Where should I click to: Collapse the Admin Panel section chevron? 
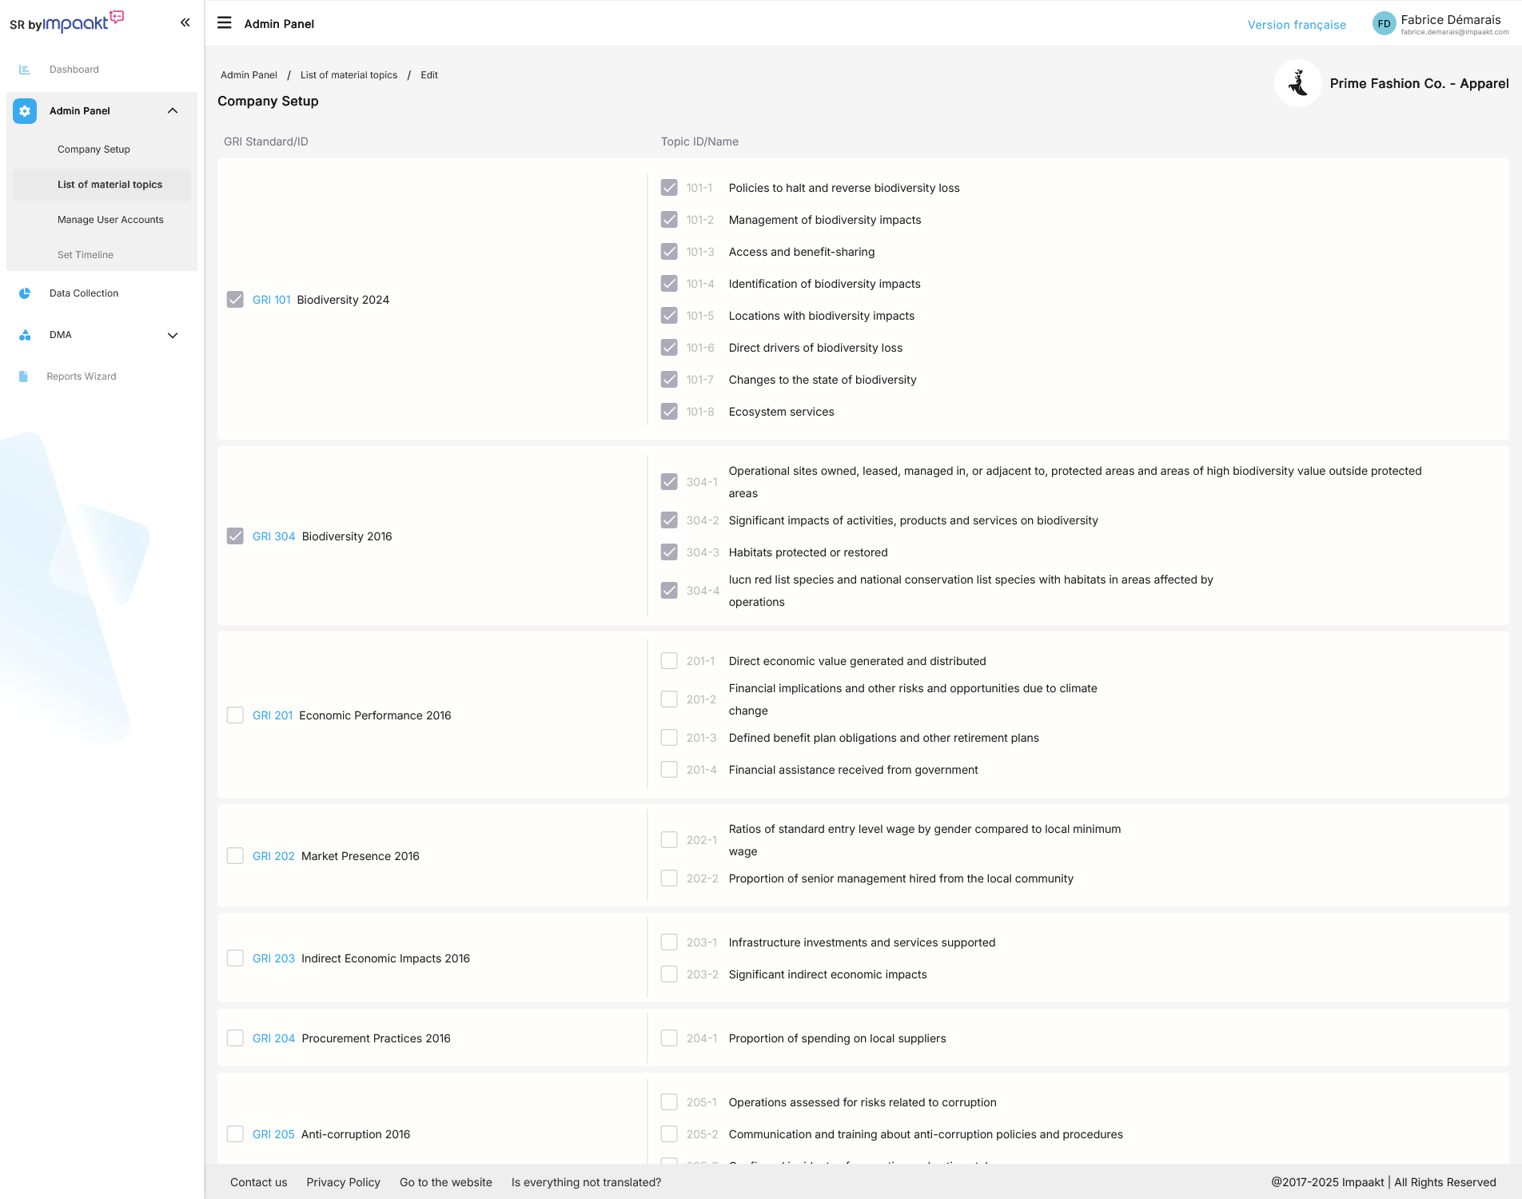(173, 111)
